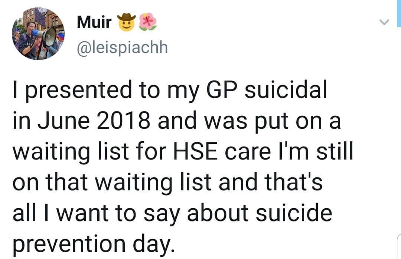Viewport: 401px width, 259px height.
Task: Click the megaphone in the avatar
Action: (x=46, y=36)
